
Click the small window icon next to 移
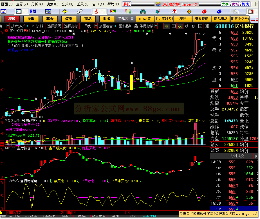point(200,26)
